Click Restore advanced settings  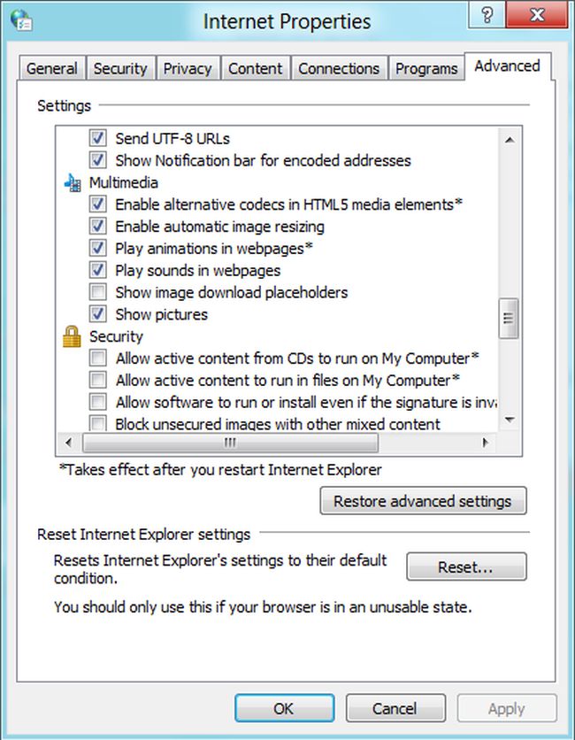pyautogui.click(x=423, y=501)
